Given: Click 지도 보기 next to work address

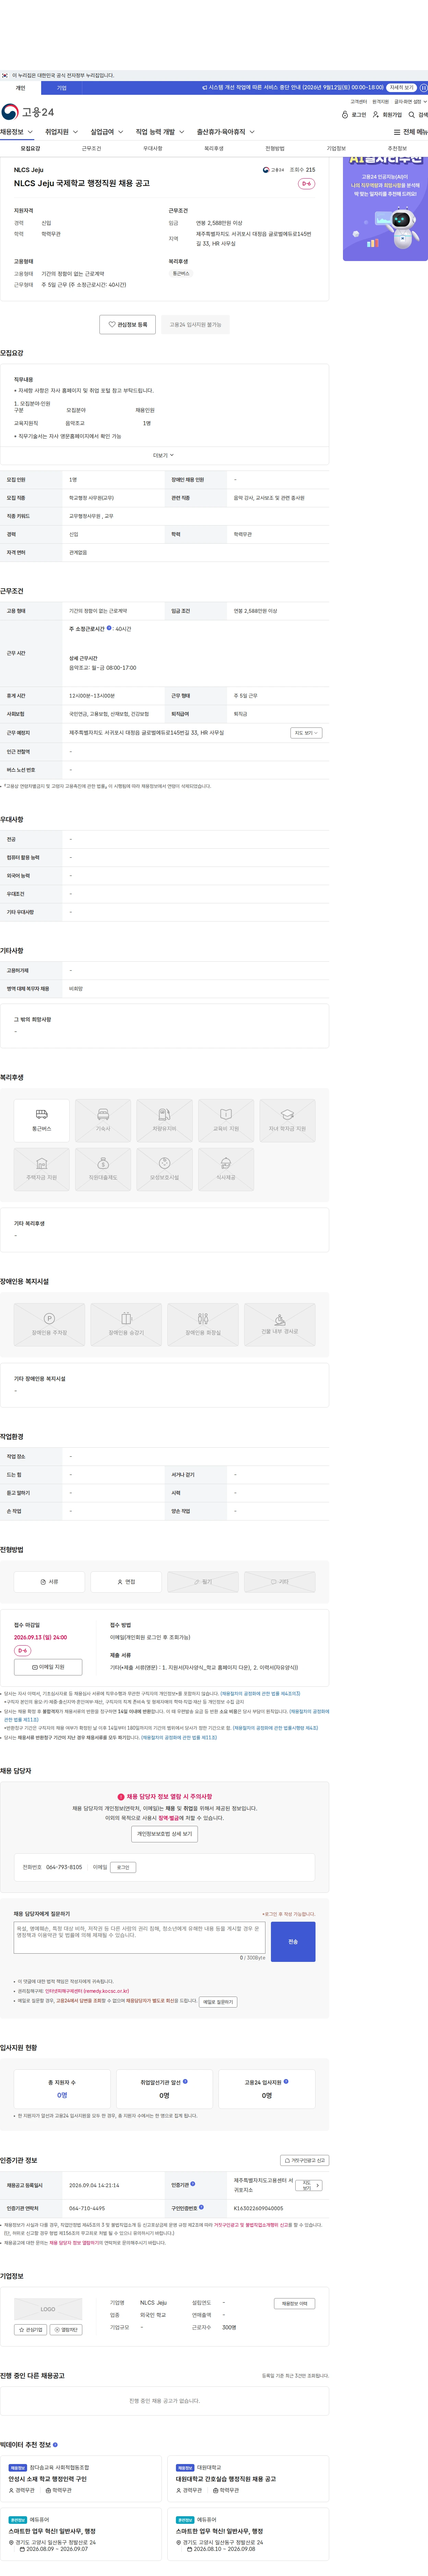Looking at the screenshot, I should tap(306, 733).
